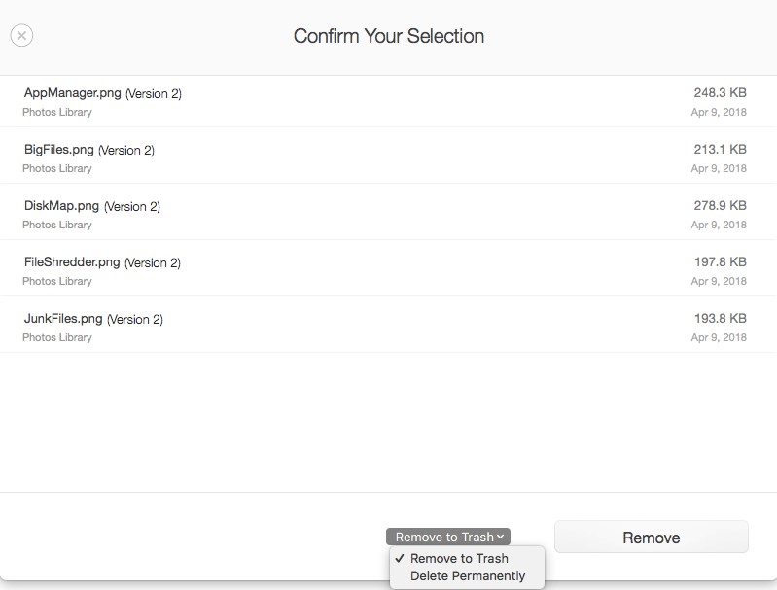Click the date under 278.9 KB

coord(719,225)
